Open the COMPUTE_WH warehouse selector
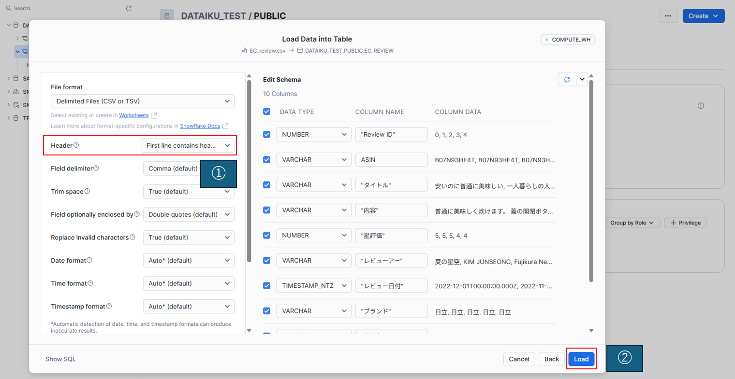This screenshot has width=735, height=379. tap(568, 40)
